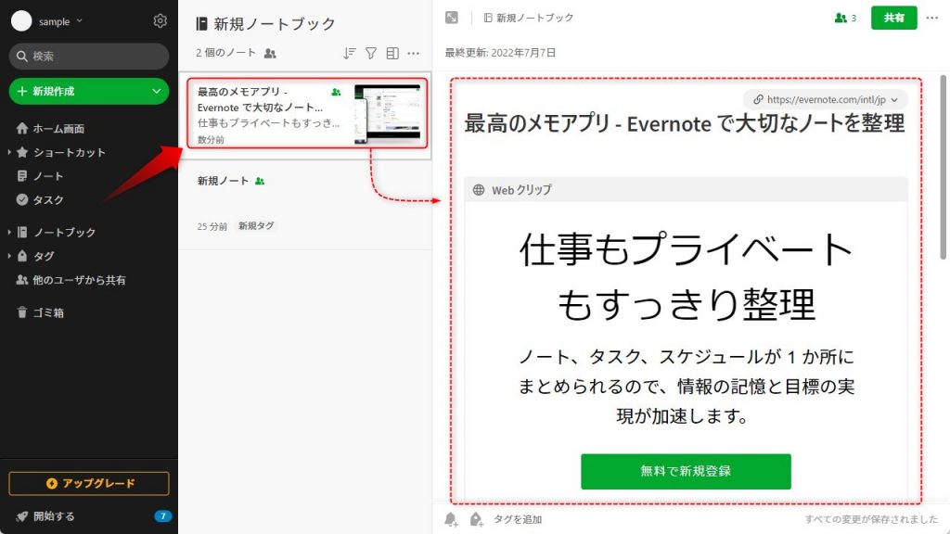Expand the sample account dropdown
Image resolution: width=950 pixels, height=534 pixels.
(x=80, y=21)
